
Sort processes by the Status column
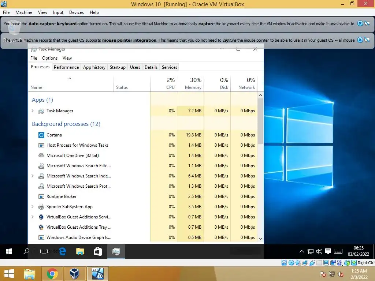coord(132,84)
